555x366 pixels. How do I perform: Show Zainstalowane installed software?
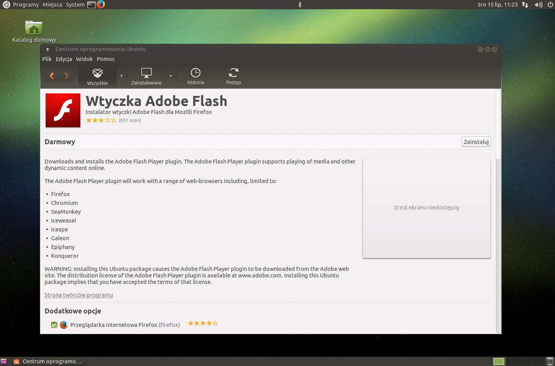tap(146, 76)
